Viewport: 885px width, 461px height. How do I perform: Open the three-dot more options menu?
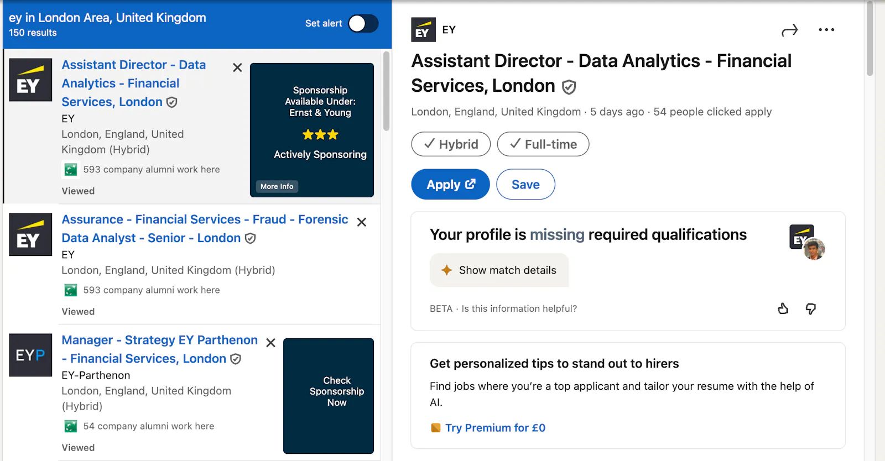826,30
